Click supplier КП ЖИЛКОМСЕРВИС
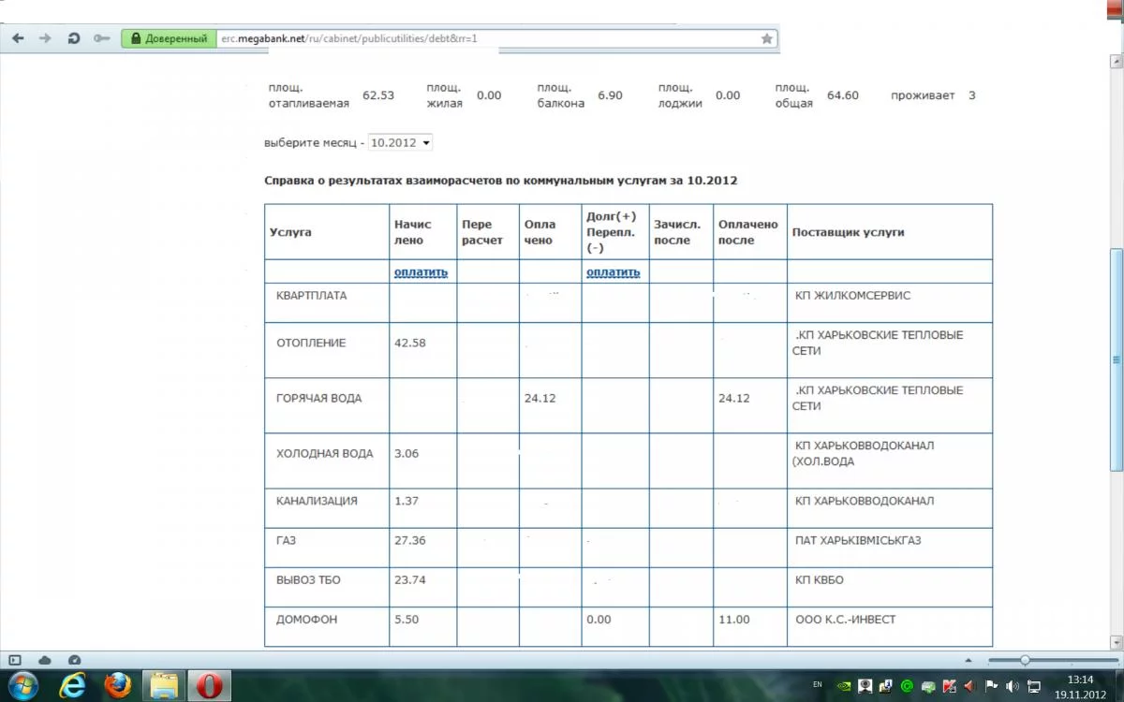Screen dimensions: 1124x702 (x=852, y=296)
